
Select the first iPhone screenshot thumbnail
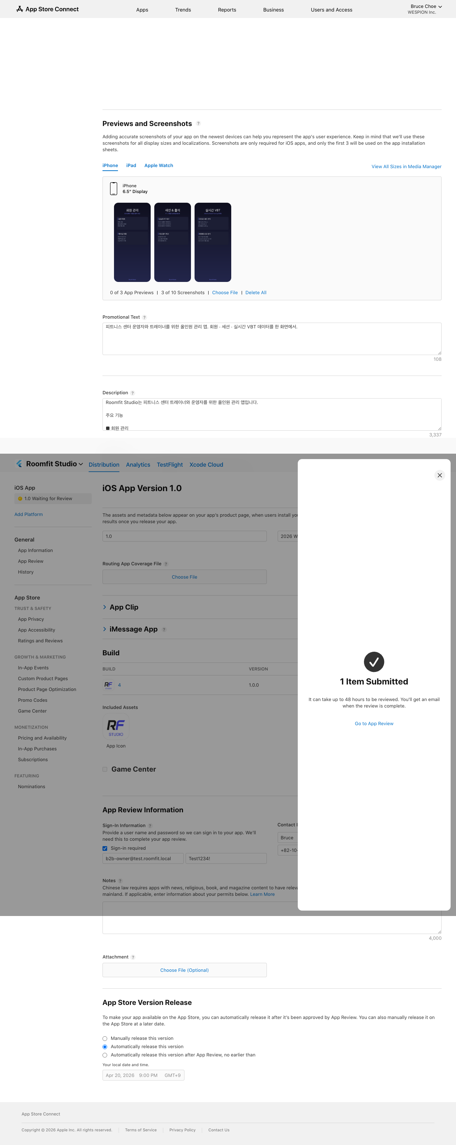pyautogui.click(x=132, y=242)
